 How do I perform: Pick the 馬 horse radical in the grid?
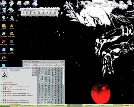click(x=62, y=69)
